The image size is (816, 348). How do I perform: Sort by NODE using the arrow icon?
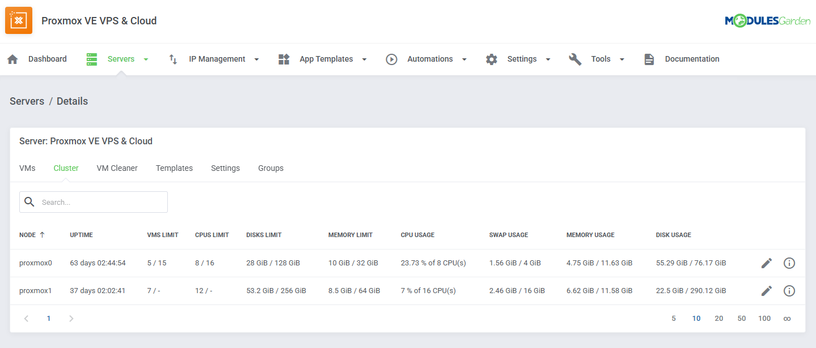[x=42, y=235]
